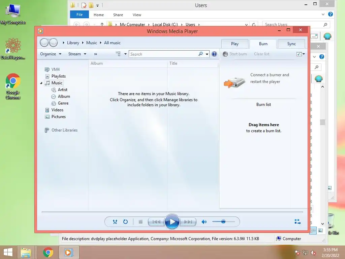This screenshot has width=345, height=259.
Task: Click Library in the breadcrumb
Action: point(73,43)
